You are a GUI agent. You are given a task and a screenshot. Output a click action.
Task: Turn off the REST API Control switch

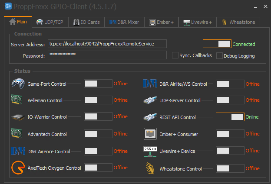pos(230,117)
